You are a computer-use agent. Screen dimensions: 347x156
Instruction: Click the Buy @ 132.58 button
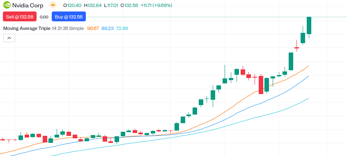click(69, 17)
